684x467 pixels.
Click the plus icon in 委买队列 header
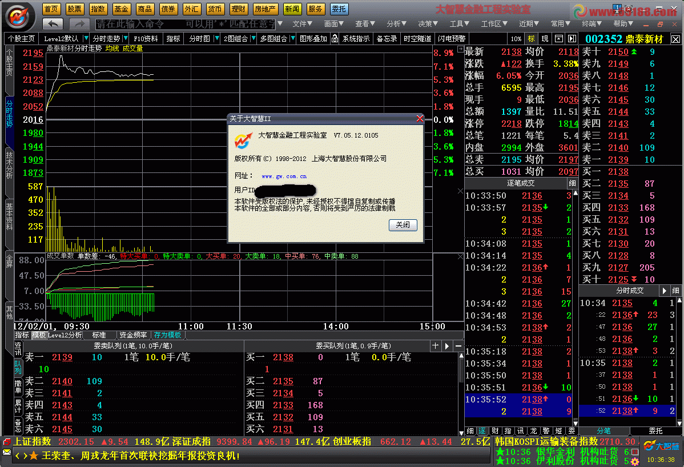(436, 346)
